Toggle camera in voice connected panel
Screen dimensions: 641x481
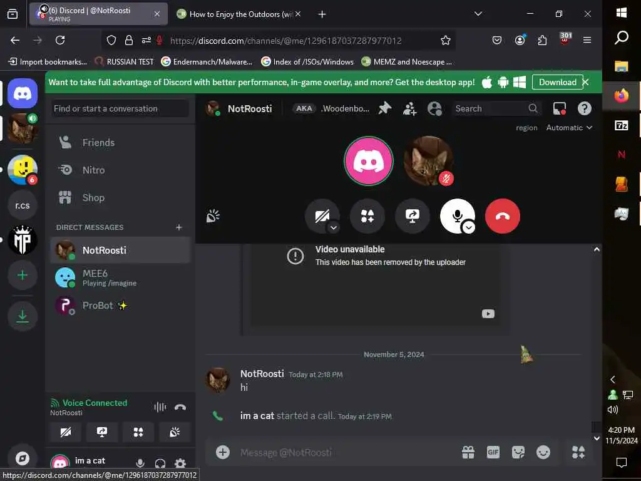coord(66,432)
